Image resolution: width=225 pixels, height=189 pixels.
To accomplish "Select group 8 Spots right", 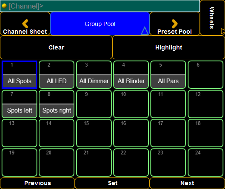I will tap(57, 104).
